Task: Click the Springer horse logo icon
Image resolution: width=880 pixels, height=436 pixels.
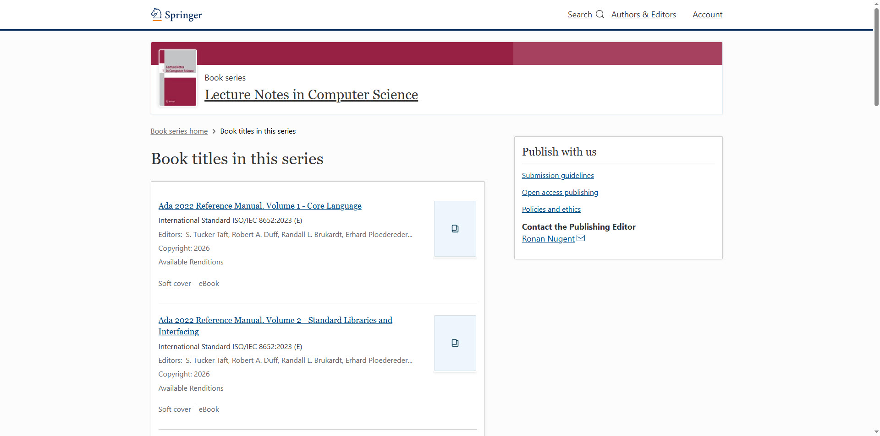Action: coord(156,15)
